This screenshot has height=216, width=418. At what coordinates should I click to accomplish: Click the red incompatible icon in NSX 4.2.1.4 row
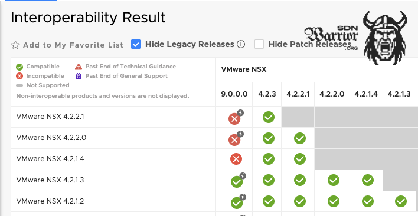(236, 159)
